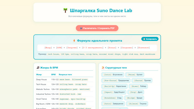The height and width of the screenshot is (109, 194).
Task: Click the 118–122 BPM value
Action: pos(55,79)
